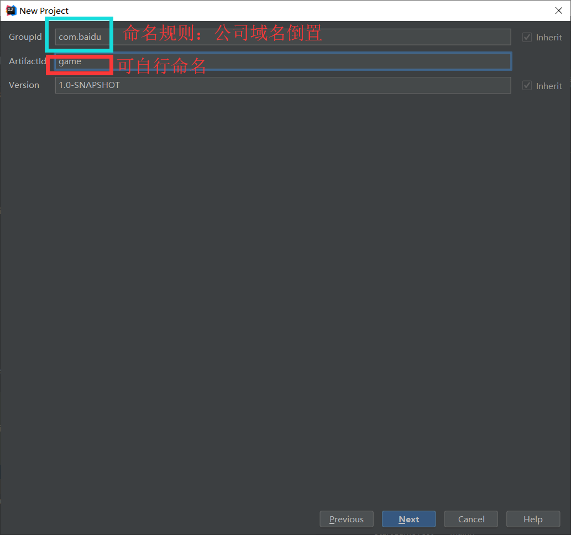Click the Version label text

pyautogui.click(x=24, y=85)
